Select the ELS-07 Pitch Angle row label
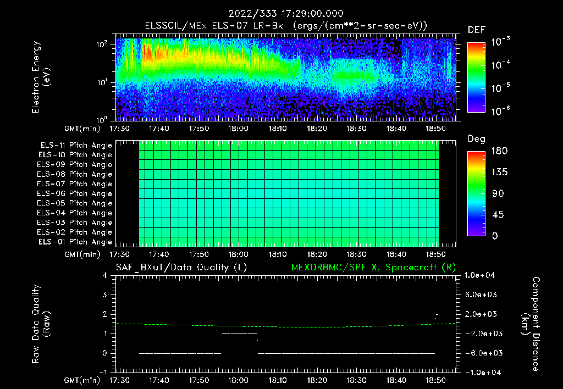Viewport: 563px width, 389px height. [74, 184]
